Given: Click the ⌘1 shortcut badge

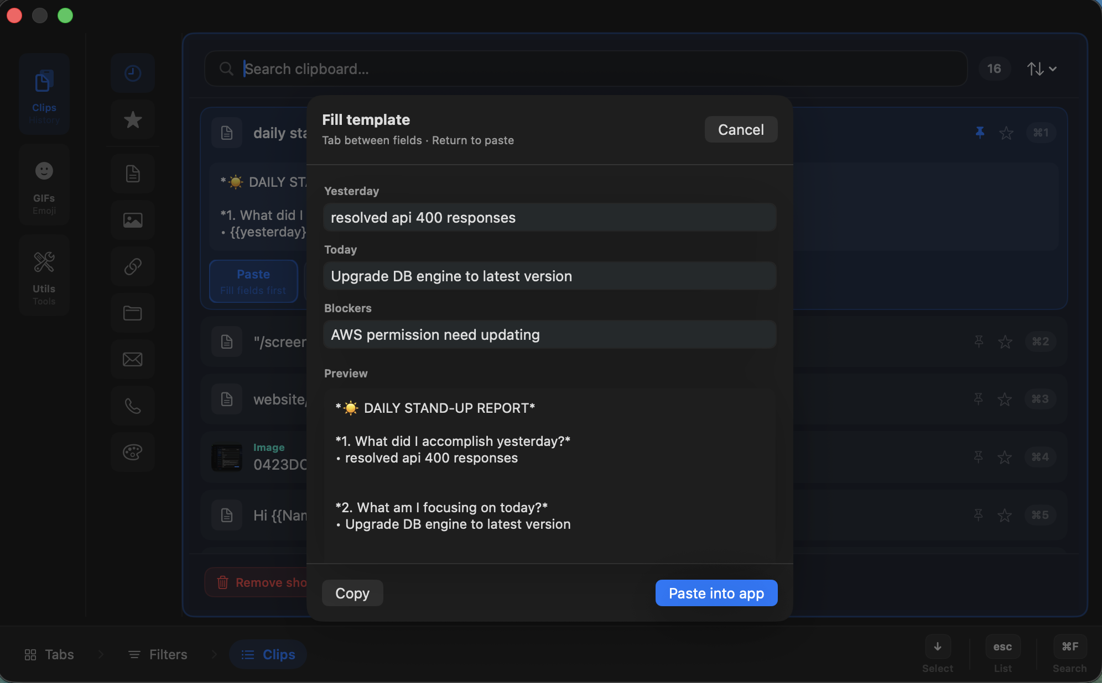Looking at the screenshot, I should [1041, 133].
